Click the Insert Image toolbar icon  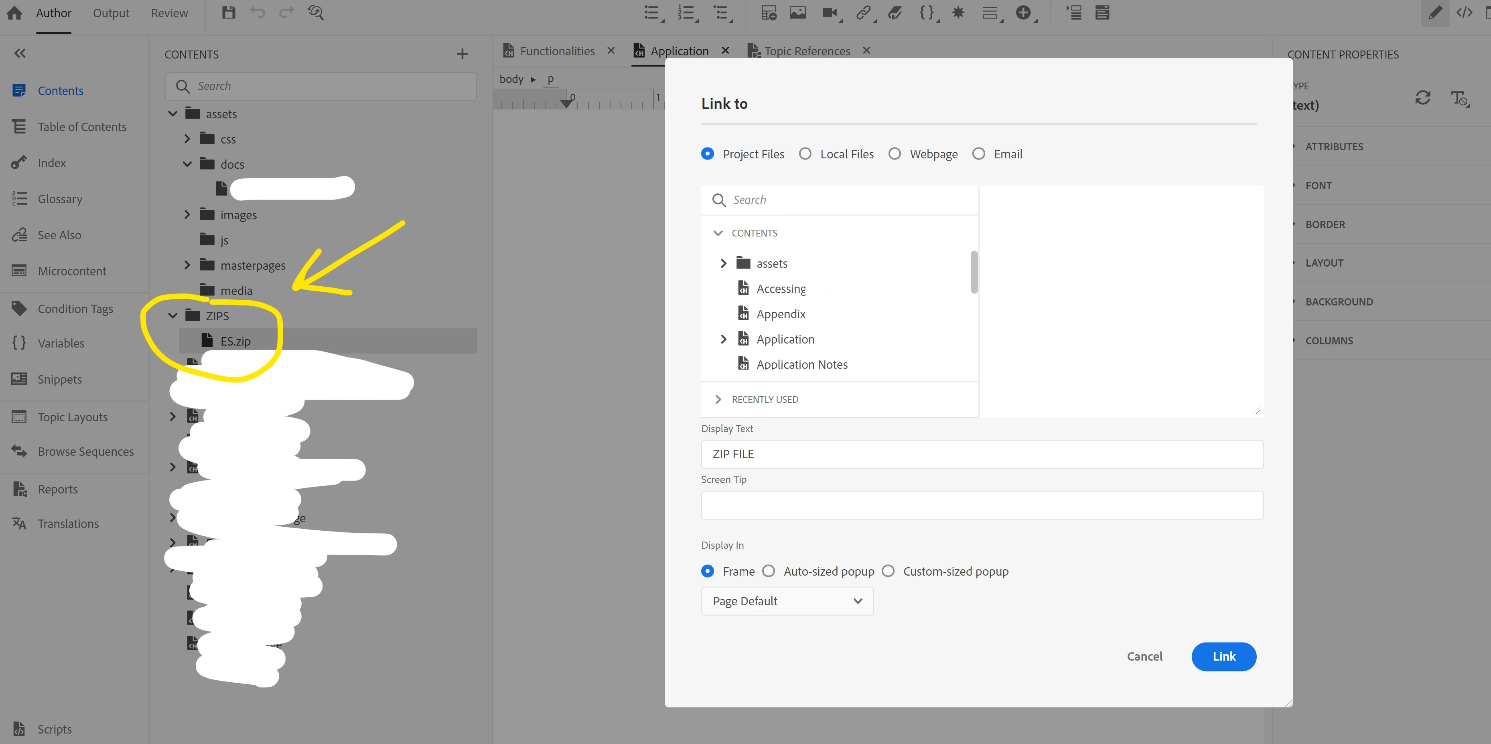(797, 13)
